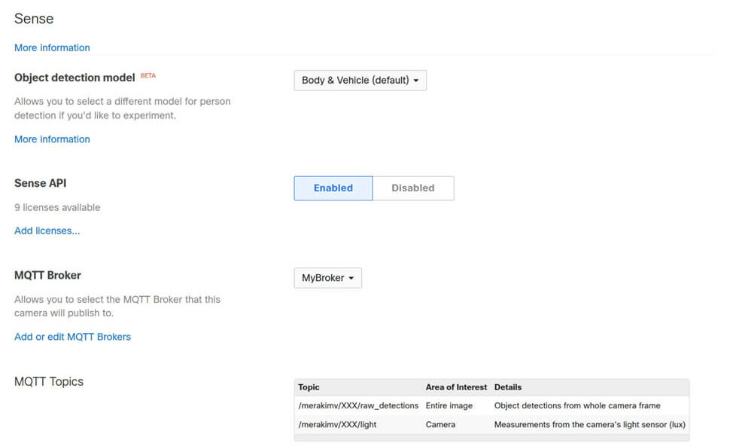Open More information link below Sense heading
The width and height of the screenshot is (730, 446).
[52, 47]
